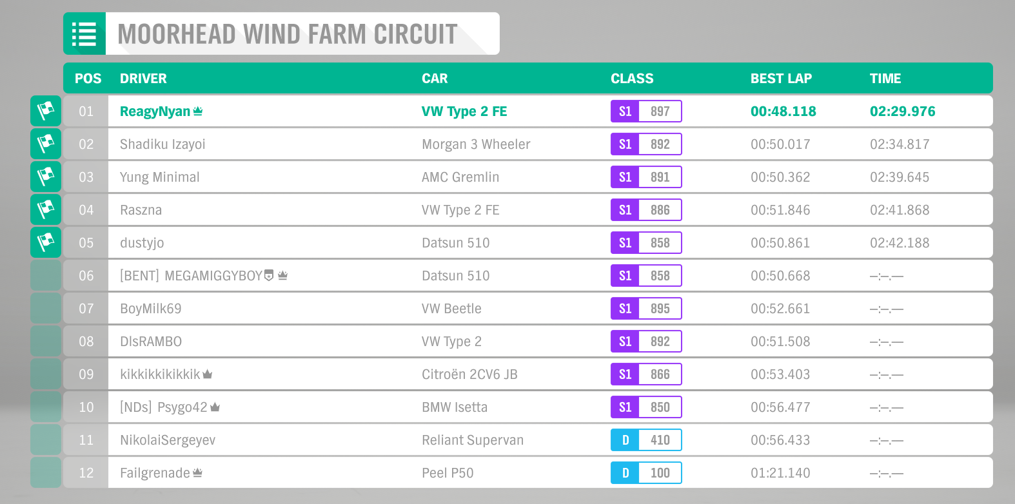Select the BoyMilk69 driver row
1015x504 pixels.
click(x=528, y=308)
